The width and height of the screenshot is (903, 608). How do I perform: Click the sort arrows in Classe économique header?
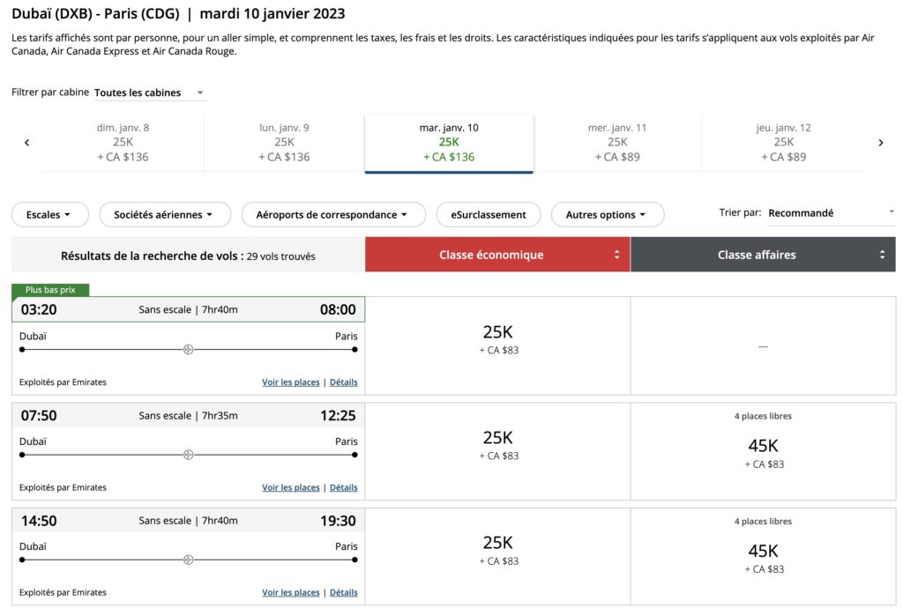pyautogui.click(x=617, y=255)
